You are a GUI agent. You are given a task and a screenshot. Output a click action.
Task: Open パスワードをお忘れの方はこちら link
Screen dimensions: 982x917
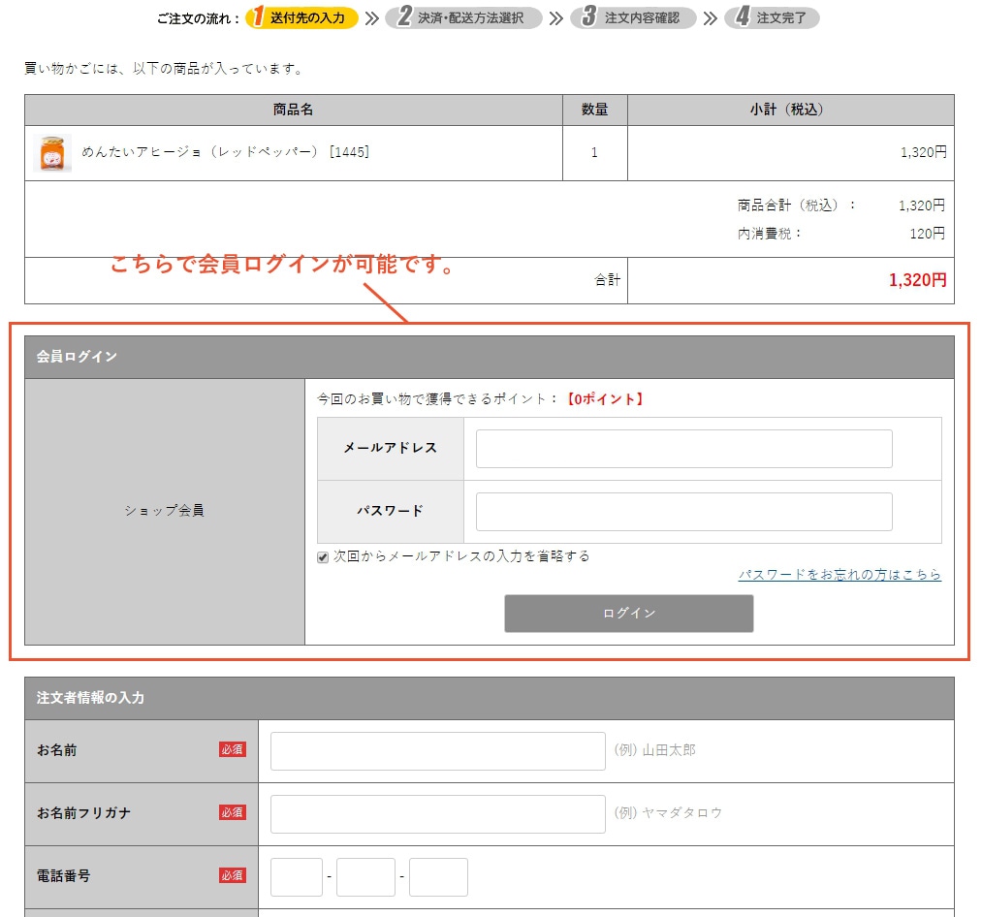coord(839,575)
